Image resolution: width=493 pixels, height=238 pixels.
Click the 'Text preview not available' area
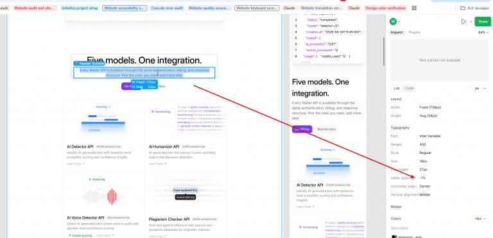[x=440, y=60]
